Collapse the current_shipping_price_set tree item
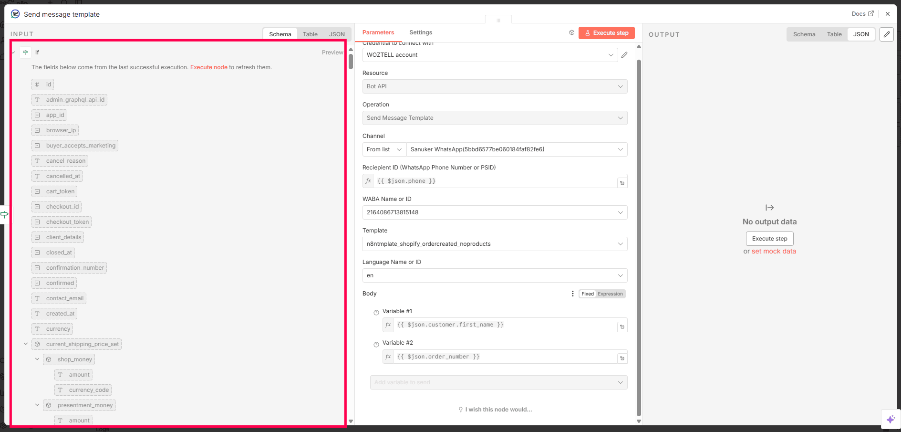Viewport: 901px width, 432px height. (26, 344)
